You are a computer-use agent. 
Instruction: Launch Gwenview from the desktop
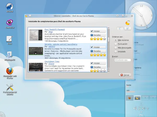coord(10,24)
